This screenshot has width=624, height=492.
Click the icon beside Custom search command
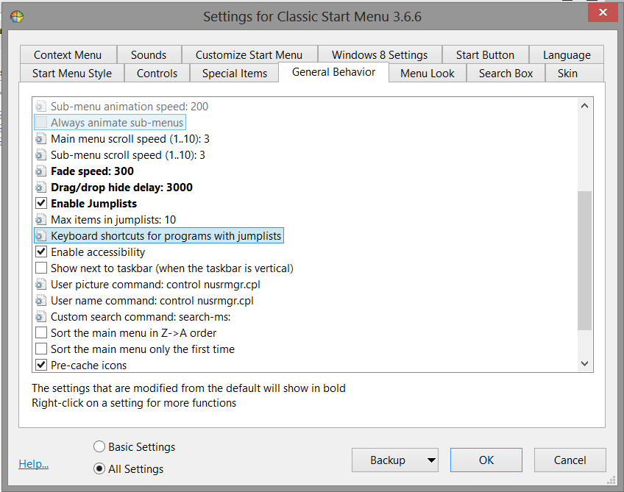click(x=41, y=317)
